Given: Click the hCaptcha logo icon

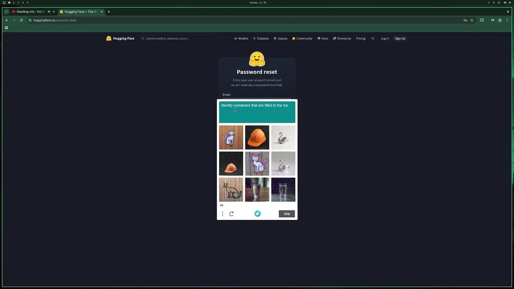Looking at the screenshot, I should [257, 214].
